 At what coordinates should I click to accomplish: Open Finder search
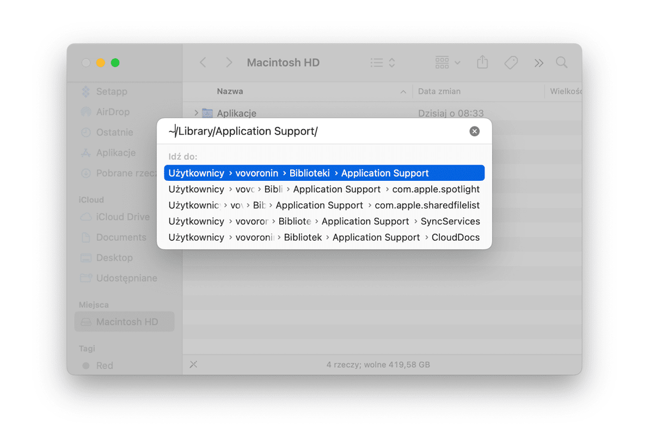point(562,63)
